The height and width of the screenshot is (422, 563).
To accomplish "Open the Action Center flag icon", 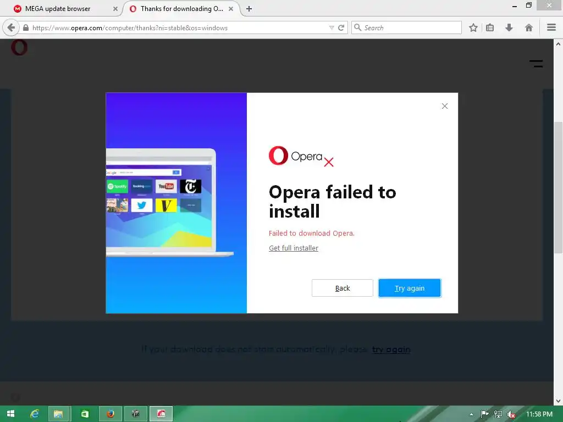I will click(484, 414).
